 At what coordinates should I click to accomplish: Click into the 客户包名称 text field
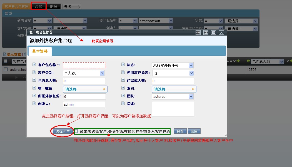(84, 65)
